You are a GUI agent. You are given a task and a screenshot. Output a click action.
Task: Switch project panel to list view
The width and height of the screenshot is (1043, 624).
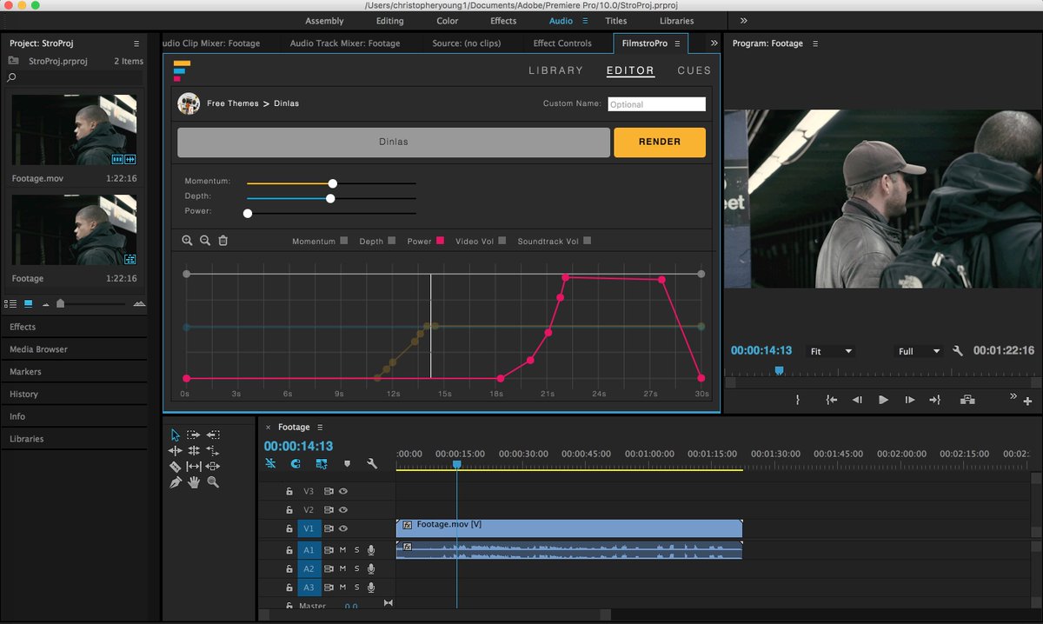click(x=10, y=303)
